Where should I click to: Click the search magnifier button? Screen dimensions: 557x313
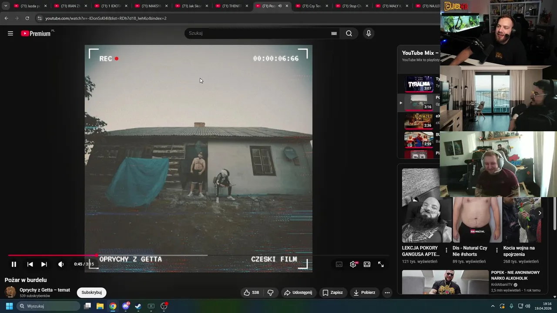click(349, 33)
